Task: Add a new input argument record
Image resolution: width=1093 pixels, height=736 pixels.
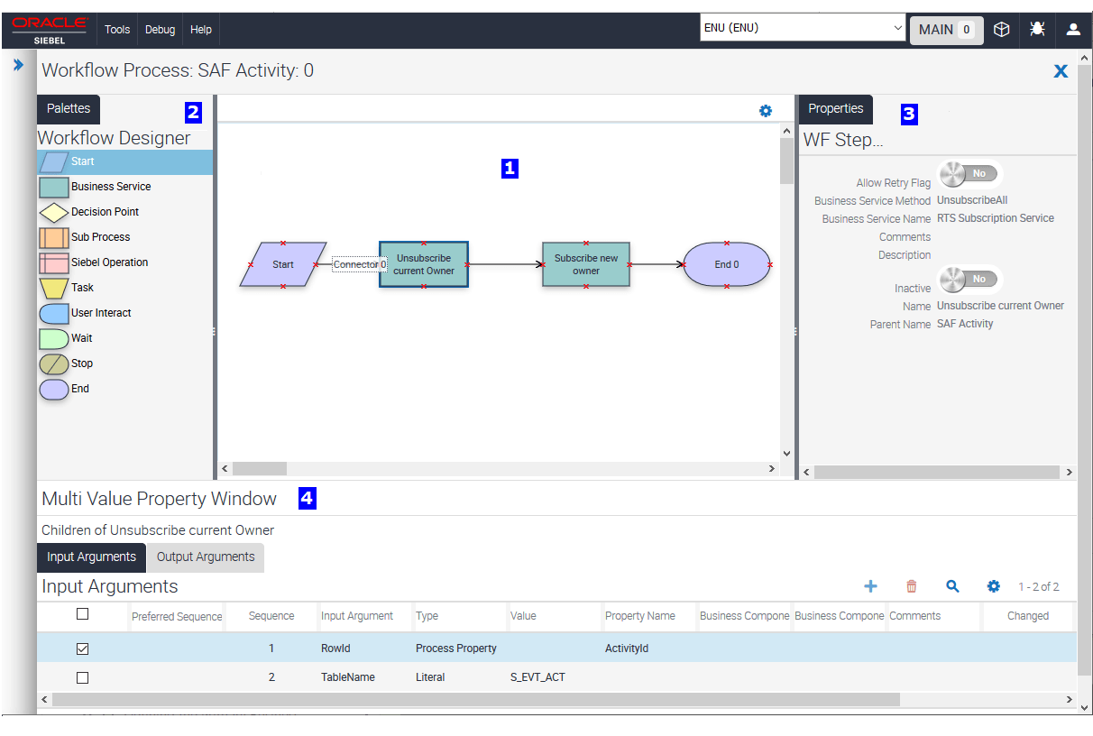Action: click(870, 586)
